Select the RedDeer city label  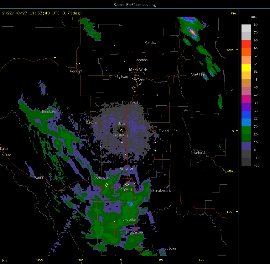tap(138, 80)
